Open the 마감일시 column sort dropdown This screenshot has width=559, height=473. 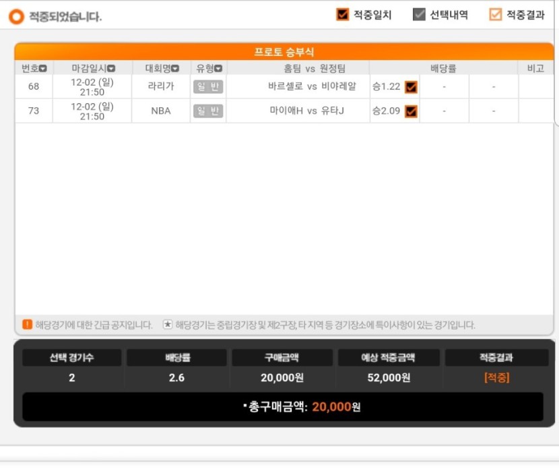click(x=111, y=68)
